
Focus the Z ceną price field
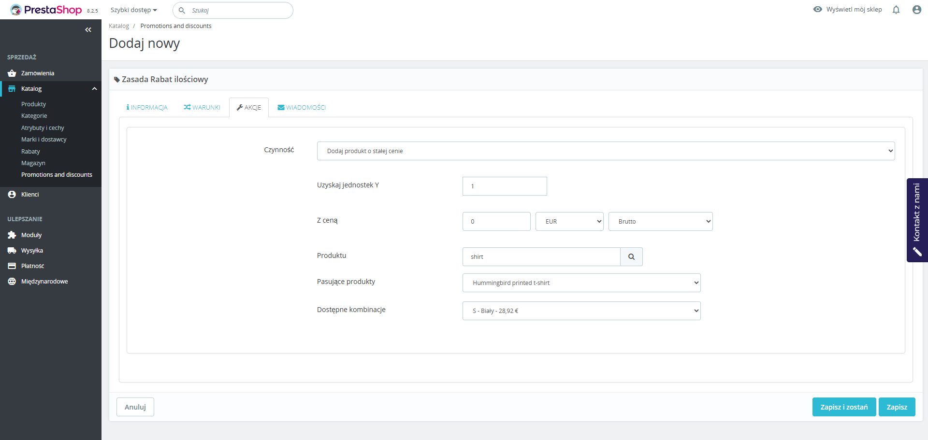click(496, 222)
